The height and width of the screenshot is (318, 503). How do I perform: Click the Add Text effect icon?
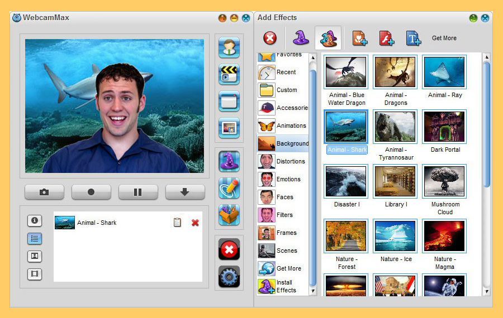pos(413,38)
